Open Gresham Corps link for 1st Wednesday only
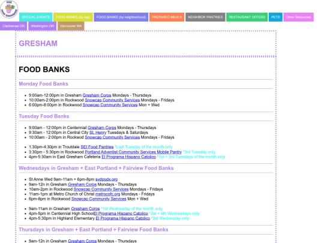The width and height of the screenshot is (324, 243). click(x=85, y=209)
